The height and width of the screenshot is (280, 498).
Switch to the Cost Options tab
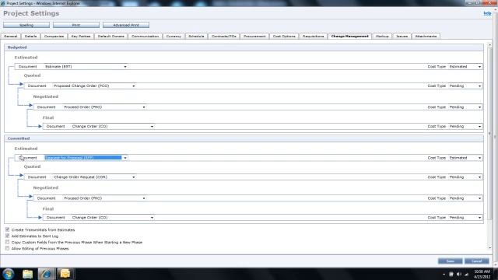click(284, 37)
